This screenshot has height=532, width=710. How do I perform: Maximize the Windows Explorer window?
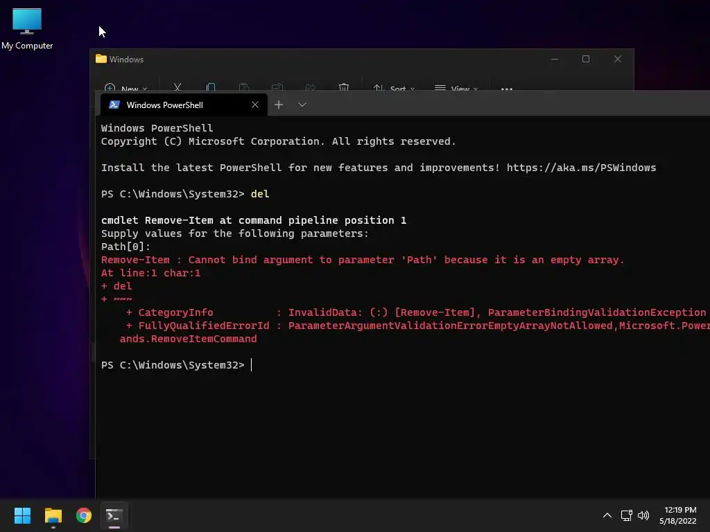pos(586,60)
